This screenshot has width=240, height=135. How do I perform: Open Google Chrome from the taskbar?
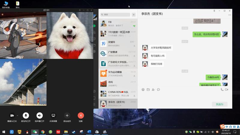point(43,132)
